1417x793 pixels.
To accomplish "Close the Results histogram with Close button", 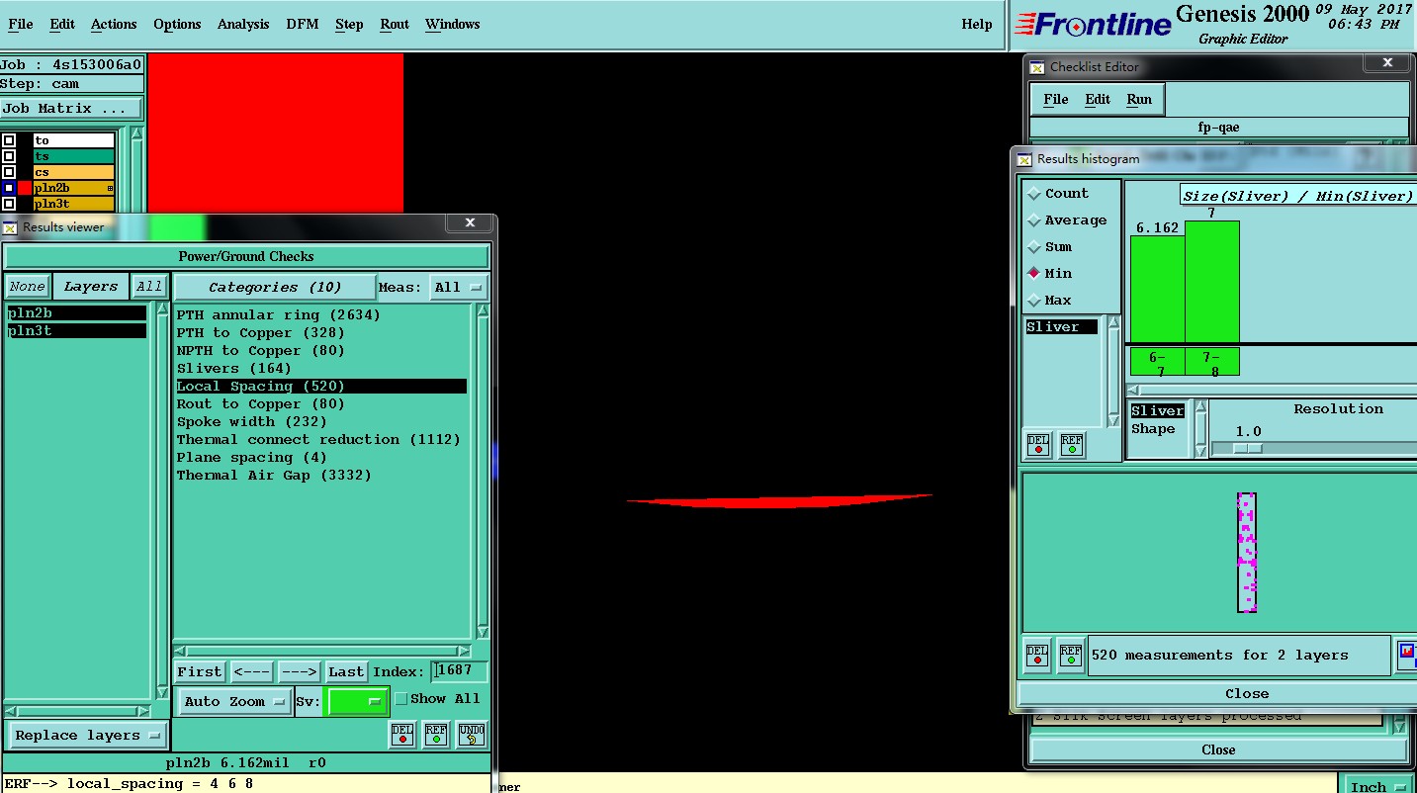I will (x=1246, y=693).
